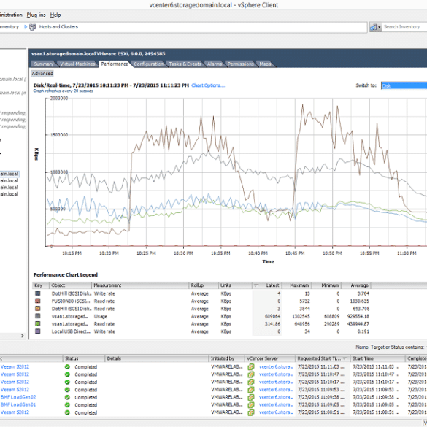Sort tasks by the Status column
427x427 pixels.
point(84,358)
